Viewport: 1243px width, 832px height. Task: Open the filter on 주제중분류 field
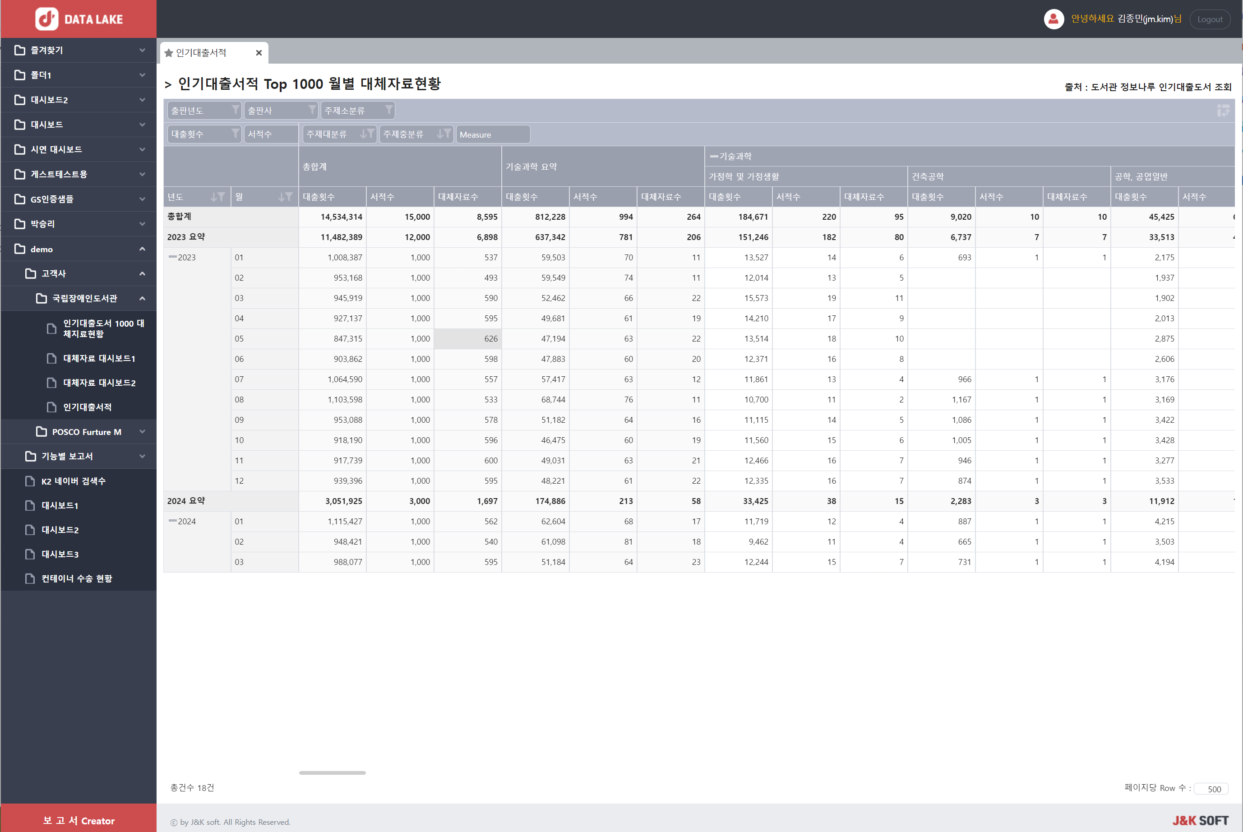(448, 134)
